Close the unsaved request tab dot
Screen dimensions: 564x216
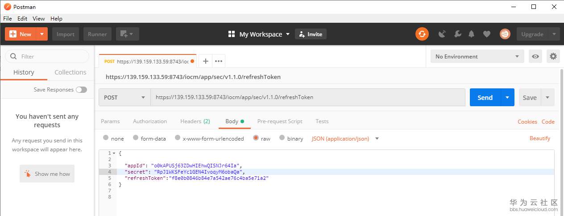coord(192,61)
